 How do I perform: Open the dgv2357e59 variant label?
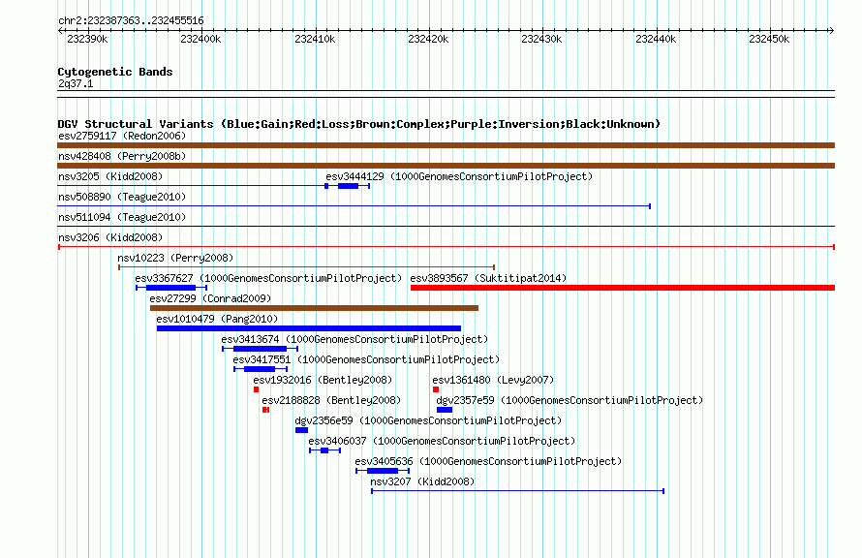570,400
